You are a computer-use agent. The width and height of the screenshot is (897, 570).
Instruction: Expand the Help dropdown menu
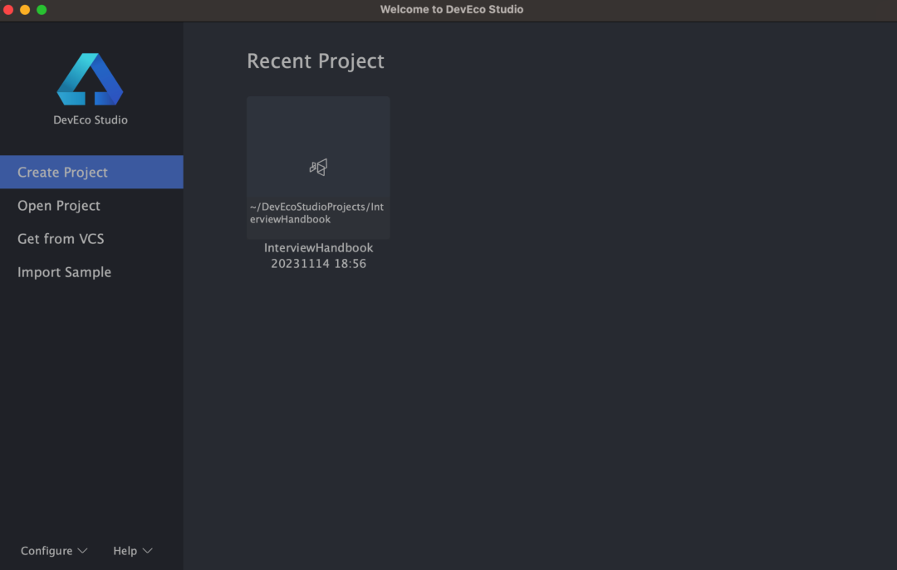tap(133, 551)
